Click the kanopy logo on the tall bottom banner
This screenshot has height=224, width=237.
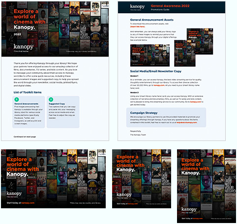189,209
